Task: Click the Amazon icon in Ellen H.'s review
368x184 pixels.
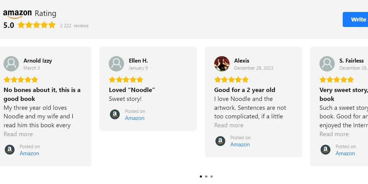Action: [115, 115]
